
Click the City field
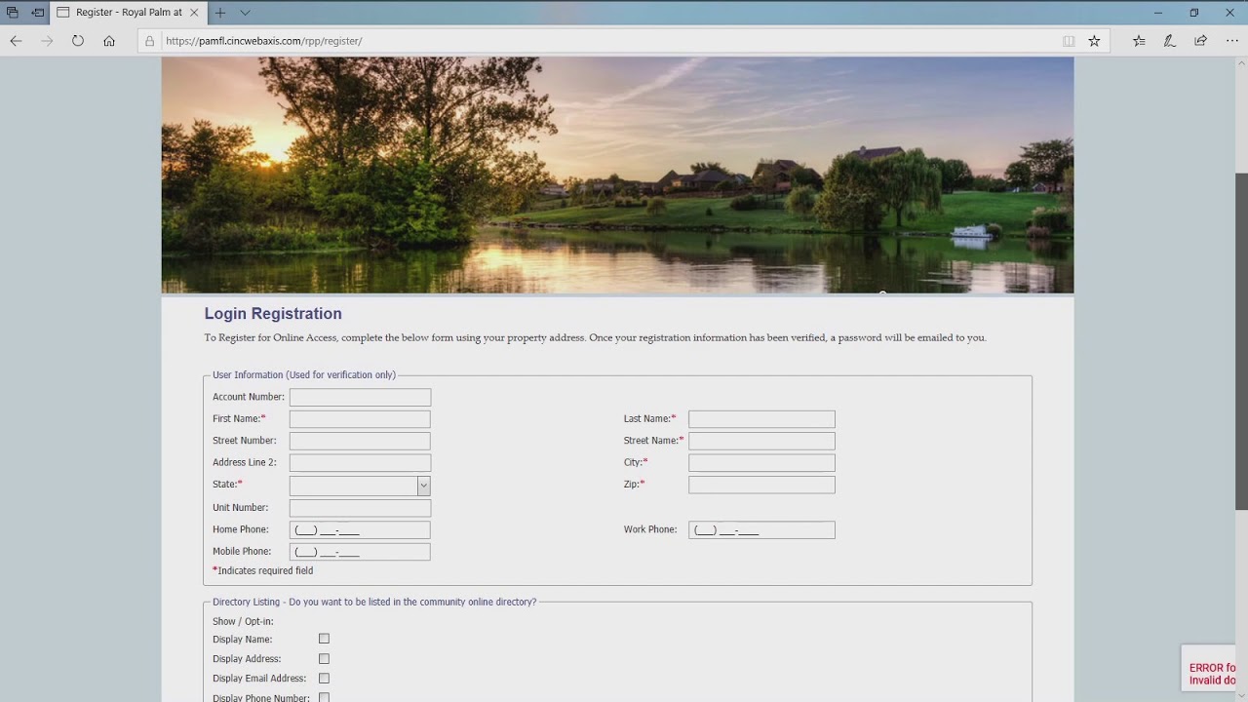point(761,463)
